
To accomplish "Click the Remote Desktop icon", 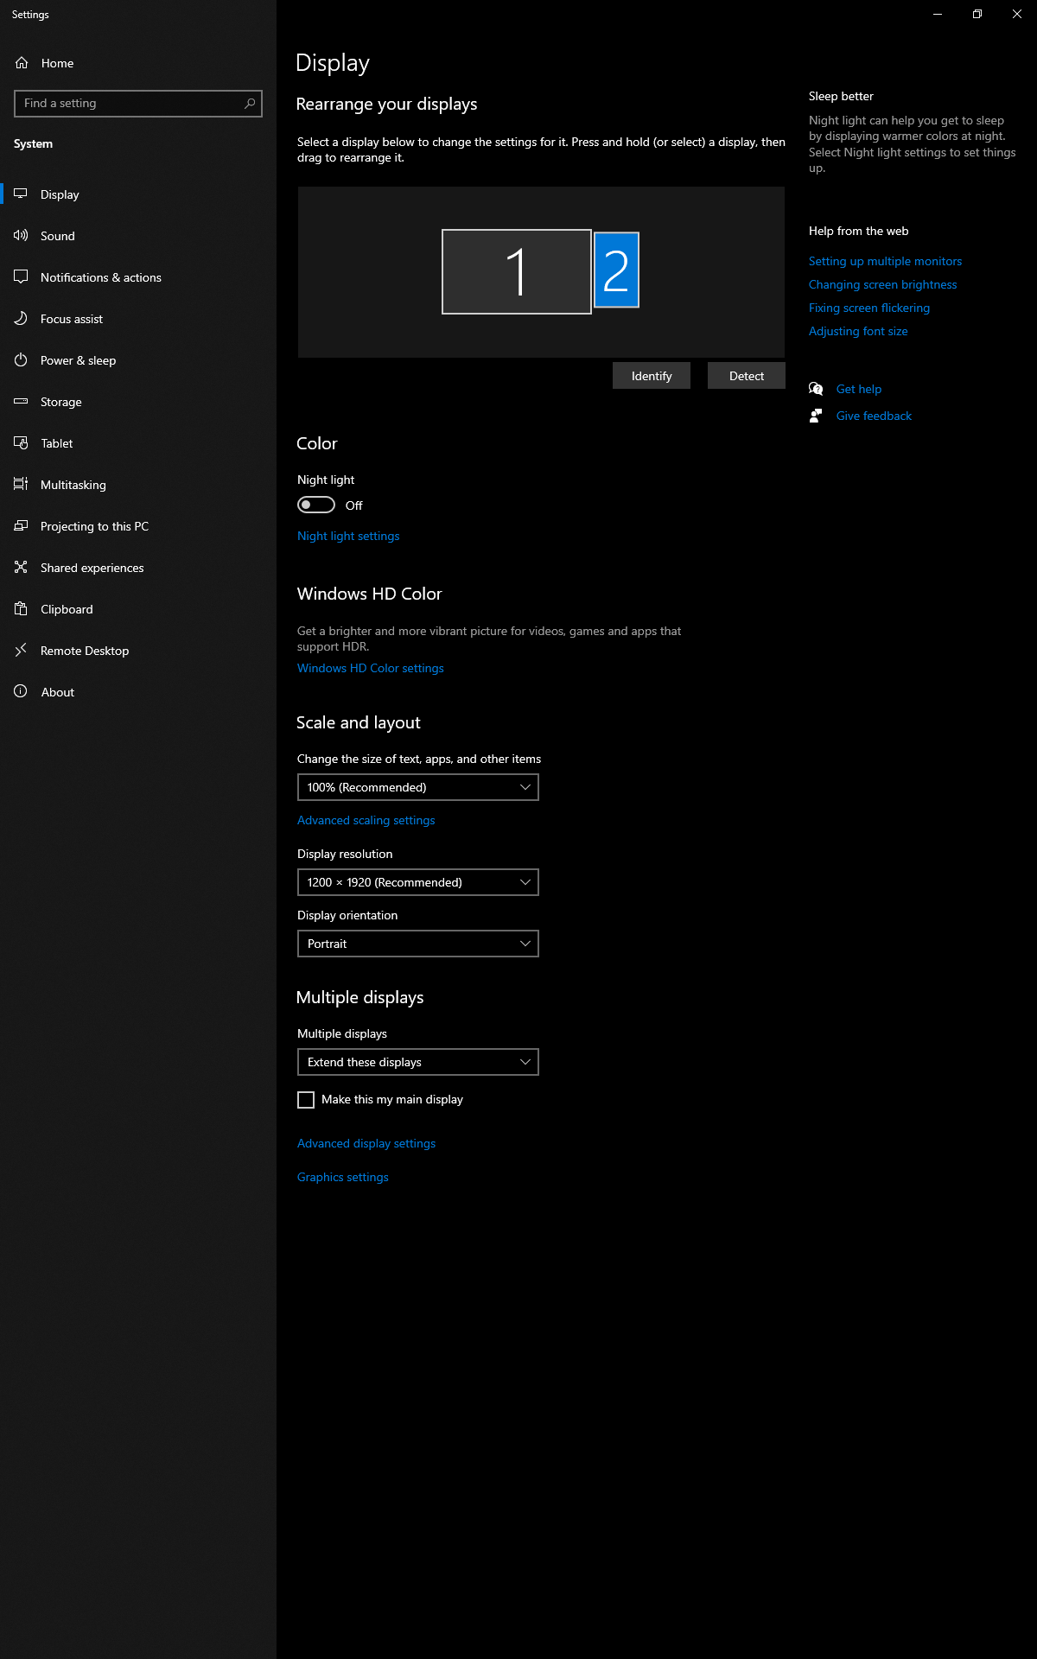I will pos(21,650).
